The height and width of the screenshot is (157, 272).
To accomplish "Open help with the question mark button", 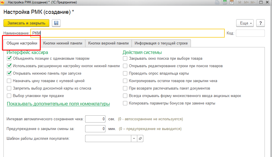I will click(260, 23).
